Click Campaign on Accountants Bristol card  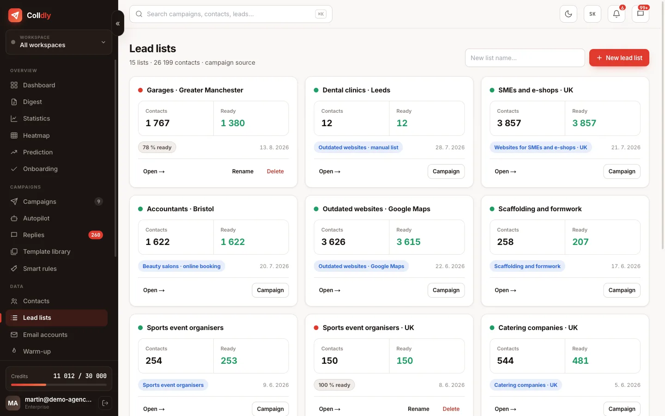(x=270, y=290)
